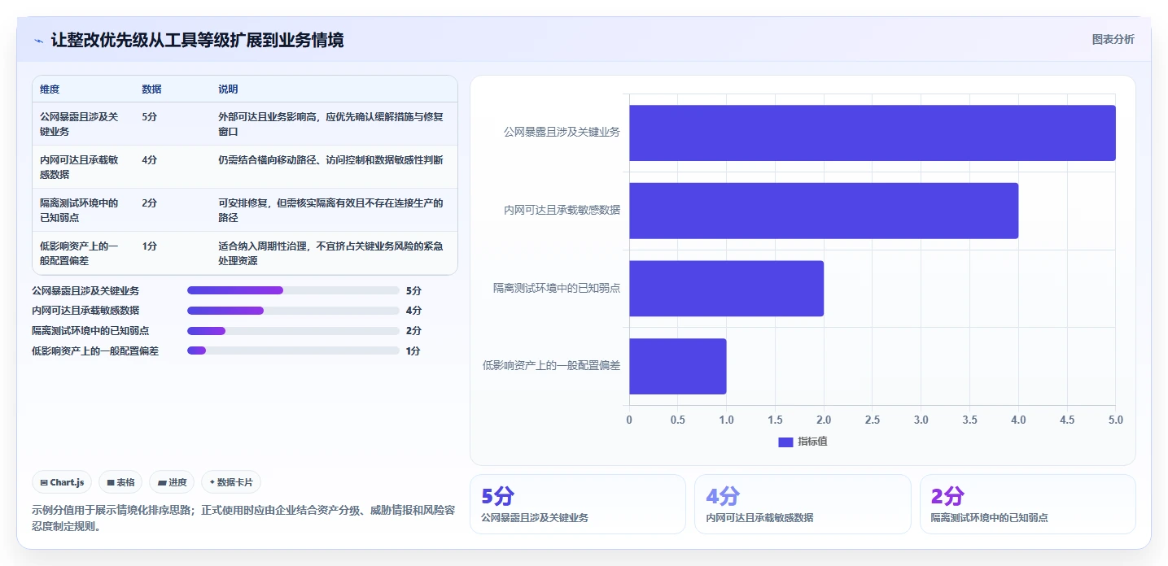The height and width of the screenshot is (566, 1168).
Task: Click the title icon before 让整改优先级
Action: (x=38, y=40)
